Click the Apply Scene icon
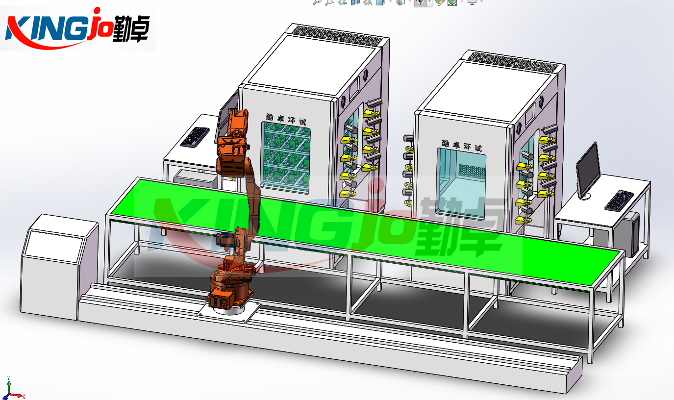Viewport: 674px width, 400px height. click(x=452, y=2)
